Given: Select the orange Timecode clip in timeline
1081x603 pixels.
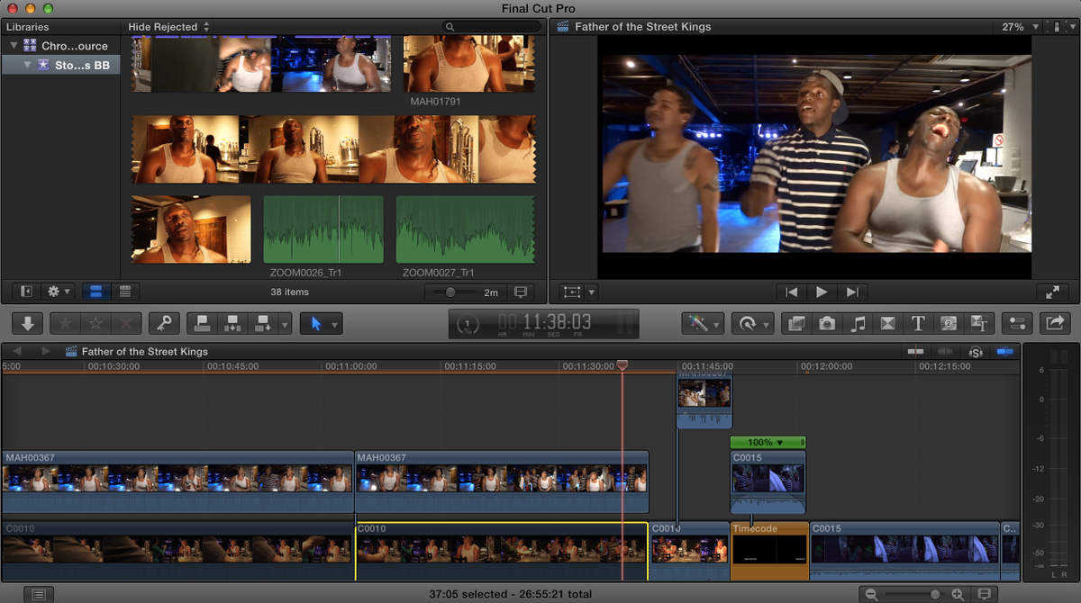Looking at the screenshot, I should [x=769, y=551].
